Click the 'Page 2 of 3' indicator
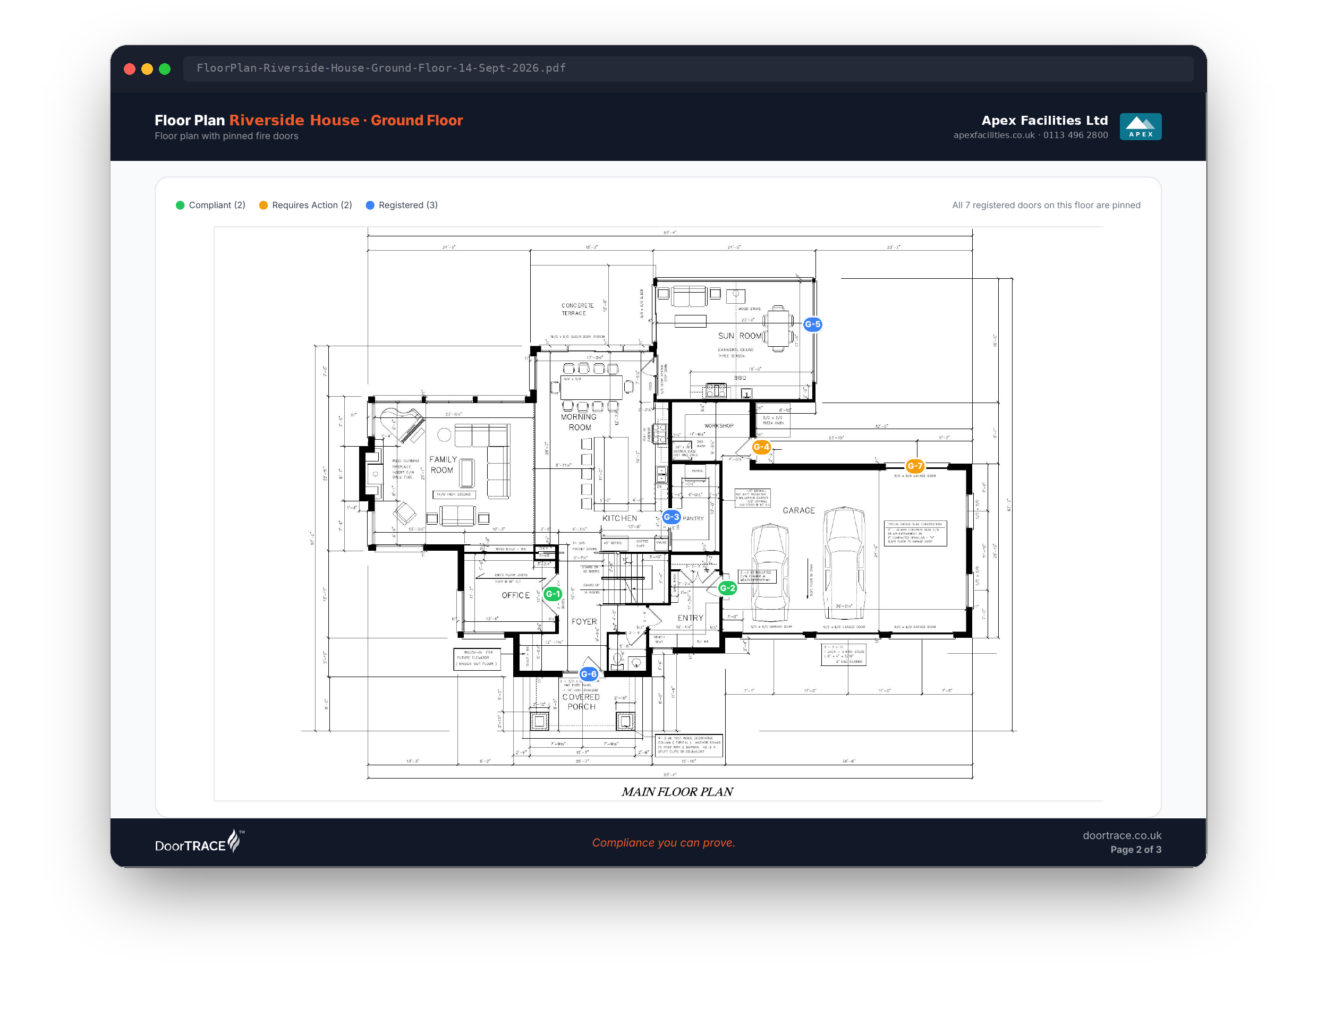This screenshot has height=1026, width=1317. [1135, 849]
